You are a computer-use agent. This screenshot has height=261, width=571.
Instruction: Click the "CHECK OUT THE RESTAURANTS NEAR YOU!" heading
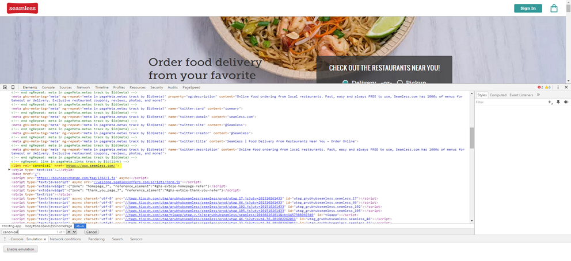click(384, 68)
